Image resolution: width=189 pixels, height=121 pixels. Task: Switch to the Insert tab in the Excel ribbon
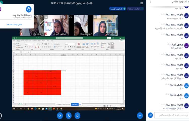[x=22, y=41]
